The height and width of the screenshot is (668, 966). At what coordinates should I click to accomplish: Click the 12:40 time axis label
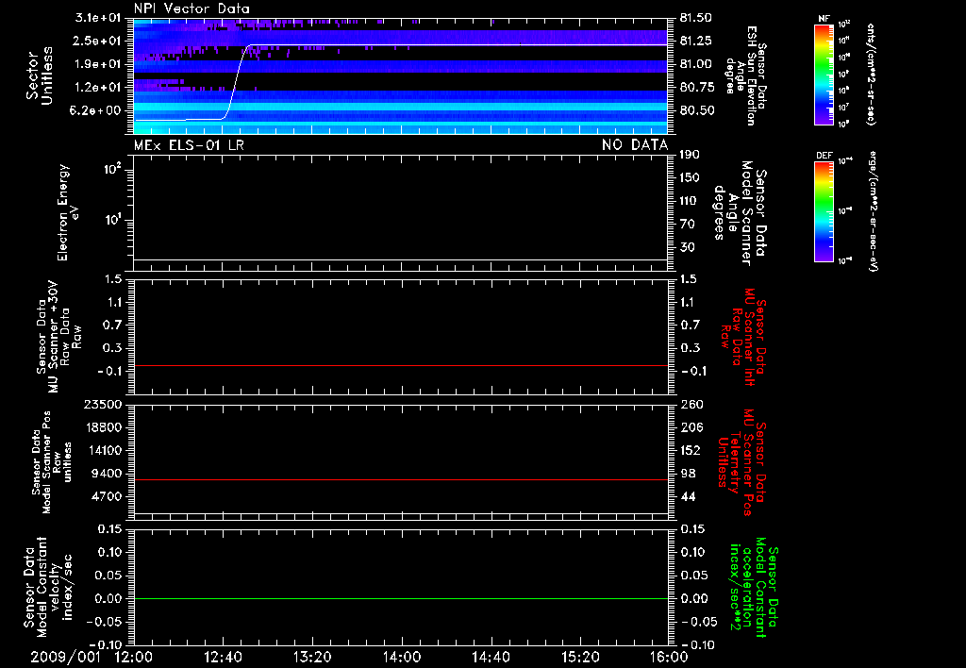click(223, 657)
